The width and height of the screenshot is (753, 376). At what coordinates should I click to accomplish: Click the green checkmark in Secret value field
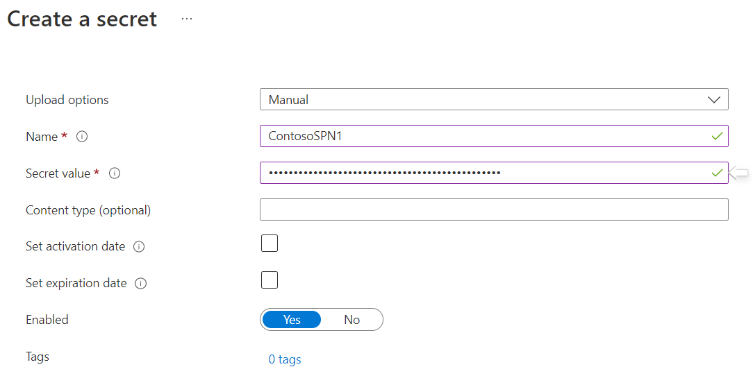point(717,173)
